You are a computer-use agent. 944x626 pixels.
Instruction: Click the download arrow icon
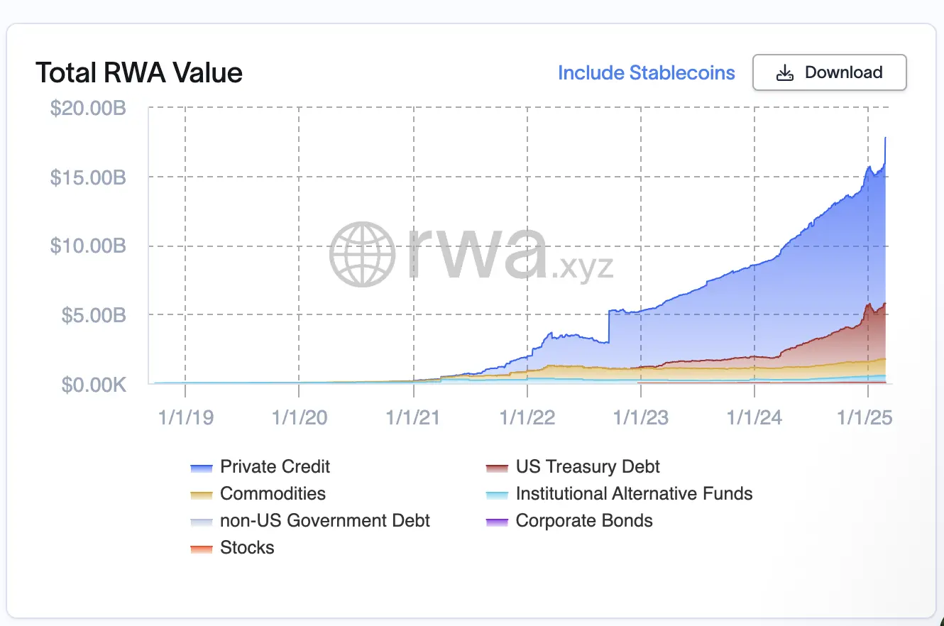[x=784, y=73]
